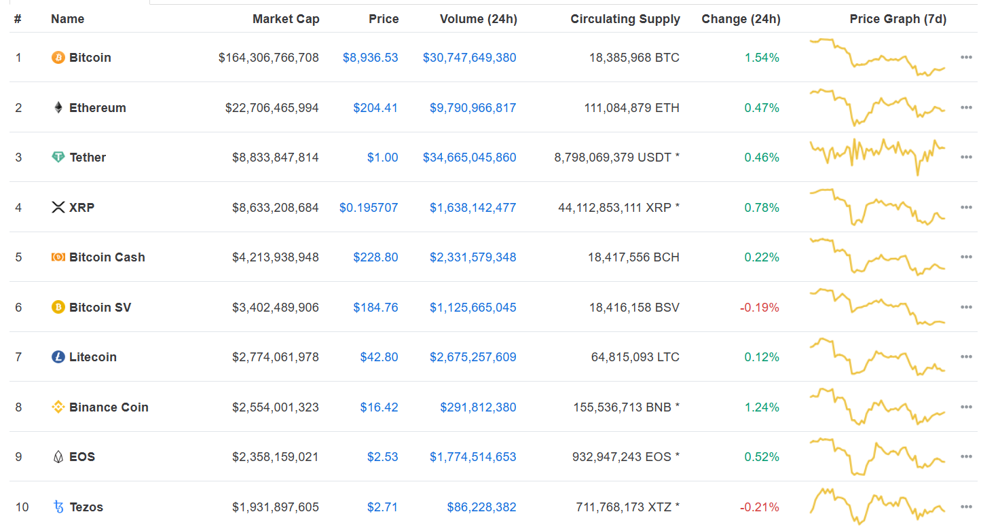Viewport: 998px width, 531px height.
Task: Click the Ethereum diamond logo icon
Action: tap(58, 107)
